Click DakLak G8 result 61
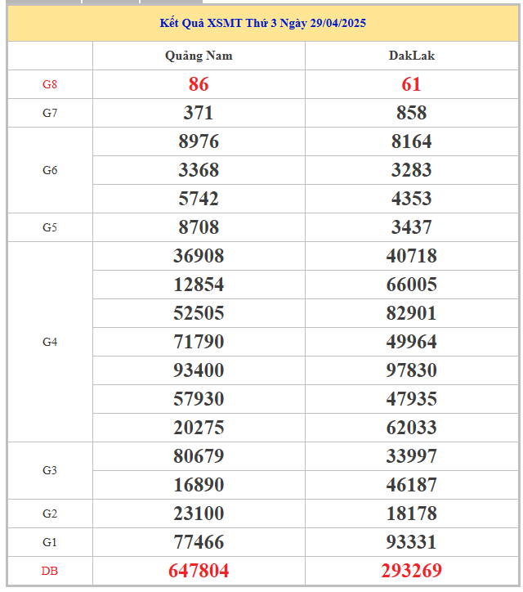The image size is (523, 592). click(x=411, y=84)
